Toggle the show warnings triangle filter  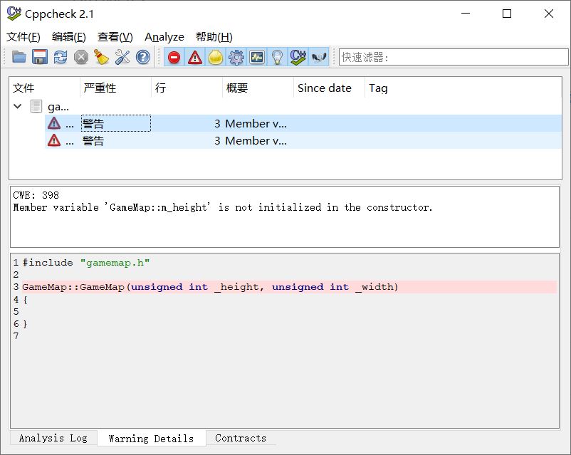[x=195, y=57]
